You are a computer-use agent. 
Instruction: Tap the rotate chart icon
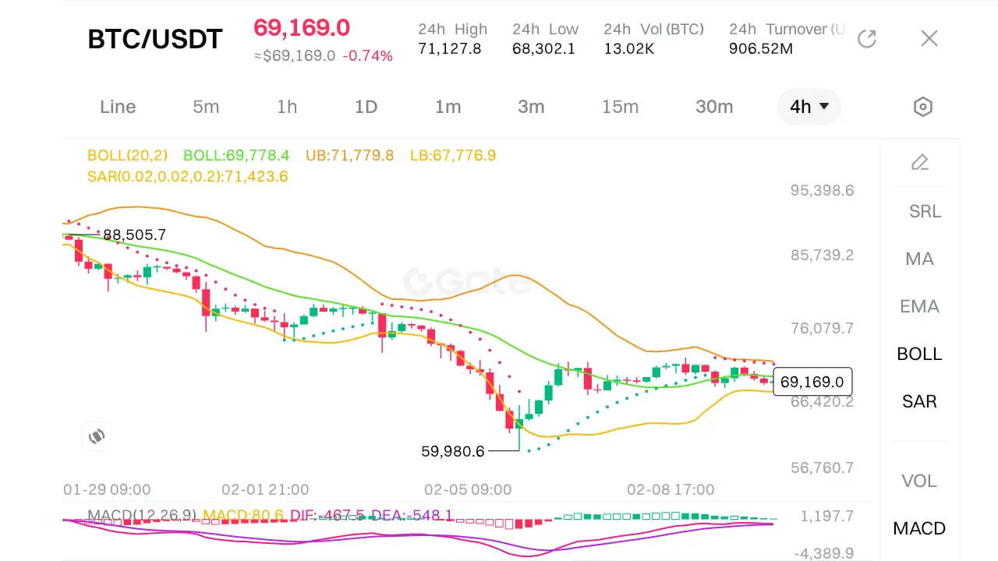coord(97,436)
